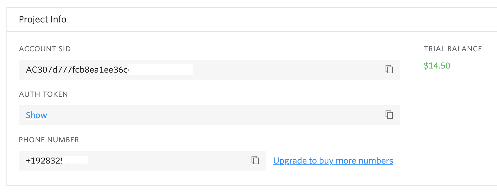Copy the phone number with copy icon
Viewport: 497px width, 193px height.
click(x=255, y=160)
